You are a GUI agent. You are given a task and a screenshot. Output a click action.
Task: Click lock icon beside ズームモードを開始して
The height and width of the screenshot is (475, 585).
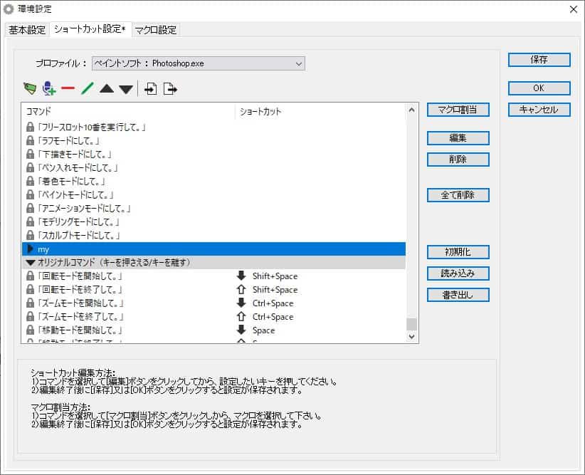tap(30, 303)
